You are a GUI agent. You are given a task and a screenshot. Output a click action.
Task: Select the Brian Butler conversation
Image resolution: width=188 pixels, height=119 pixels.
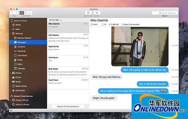68,72
